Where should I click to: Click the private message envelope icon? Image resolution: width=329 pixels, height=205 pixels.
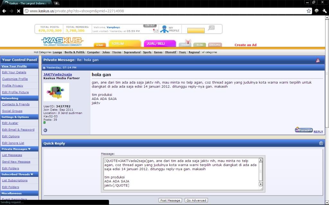pyautogui.click(x=156, y=31)
